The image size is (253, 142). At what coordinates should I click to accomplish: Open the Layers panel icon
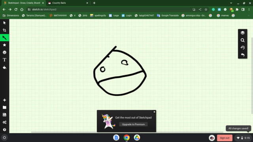242,33
